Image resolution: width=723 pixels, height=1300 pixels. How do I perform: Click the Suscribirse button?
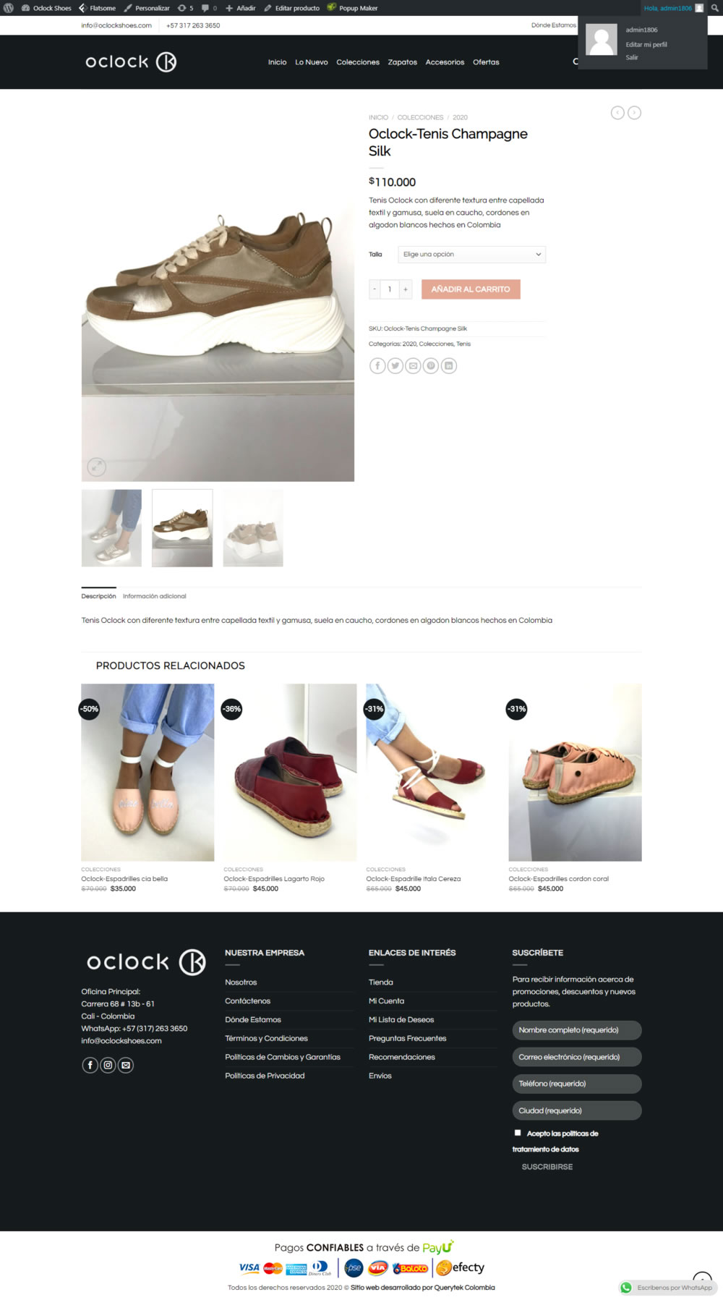[x=547, y=1167]
